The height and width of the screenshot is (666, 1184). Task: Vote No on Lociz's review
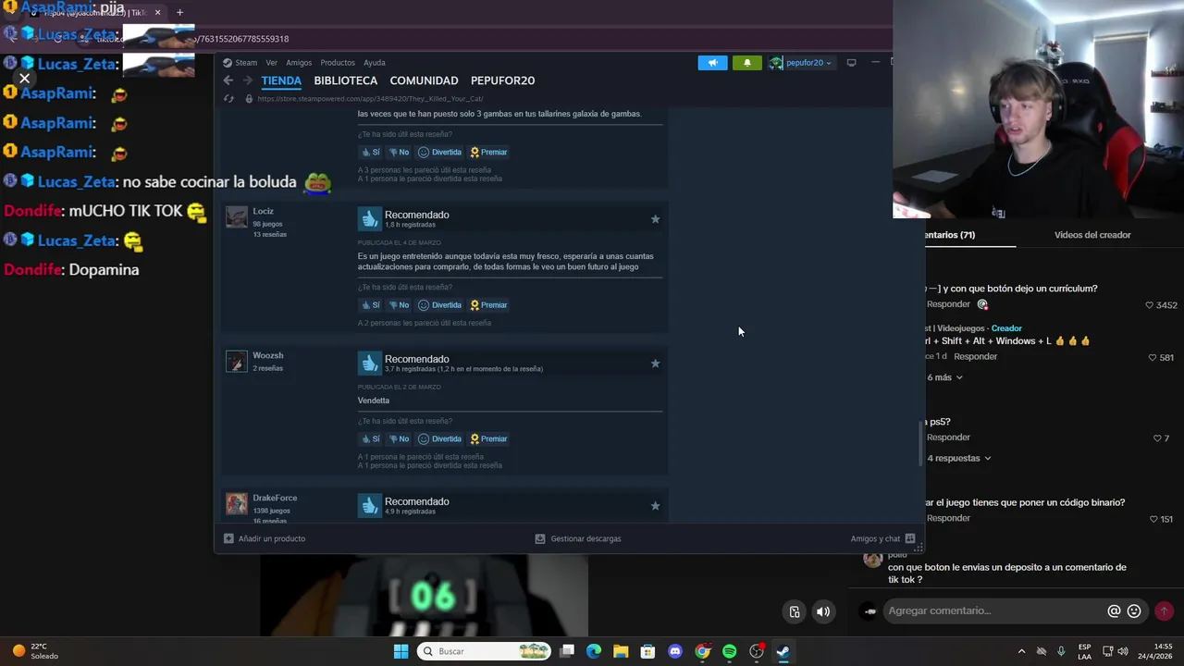(x=399, y=305)
